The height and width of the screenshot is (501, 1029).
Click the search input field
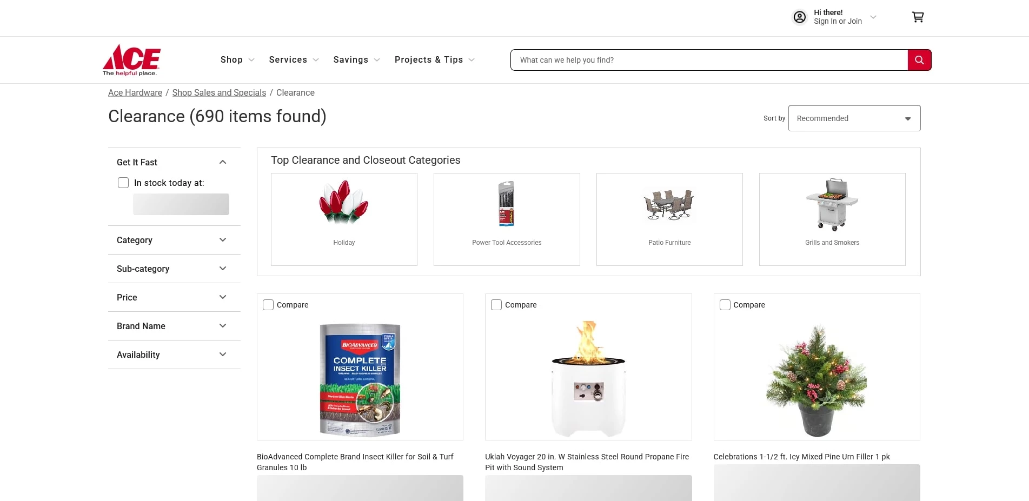pyautogui.click(x=708, y=60)
